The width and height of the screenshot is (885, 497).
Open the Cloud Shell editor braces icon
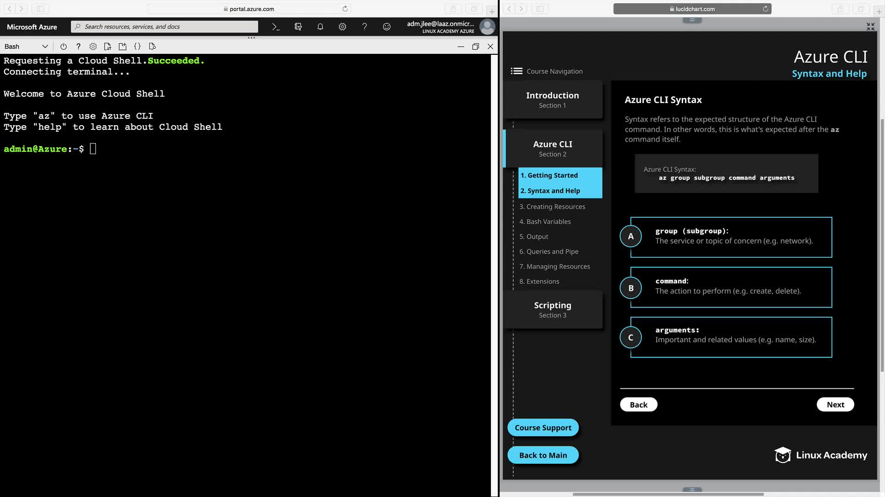(x=137, y=46)
